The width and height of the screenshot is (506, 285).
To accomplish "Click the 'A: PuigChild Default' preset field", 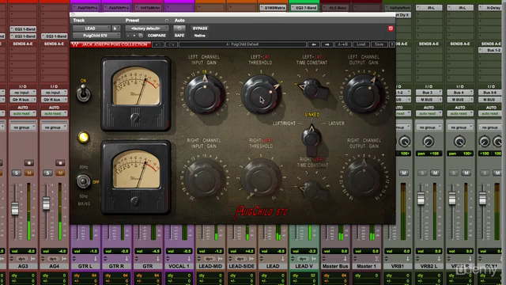I will (243, 44).
